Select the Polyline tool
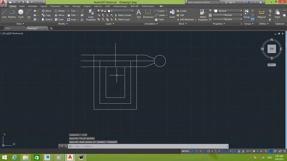Image resolution: width=287 pixels, height=161 pixels. pyautogui.click(x=12, y=14)
